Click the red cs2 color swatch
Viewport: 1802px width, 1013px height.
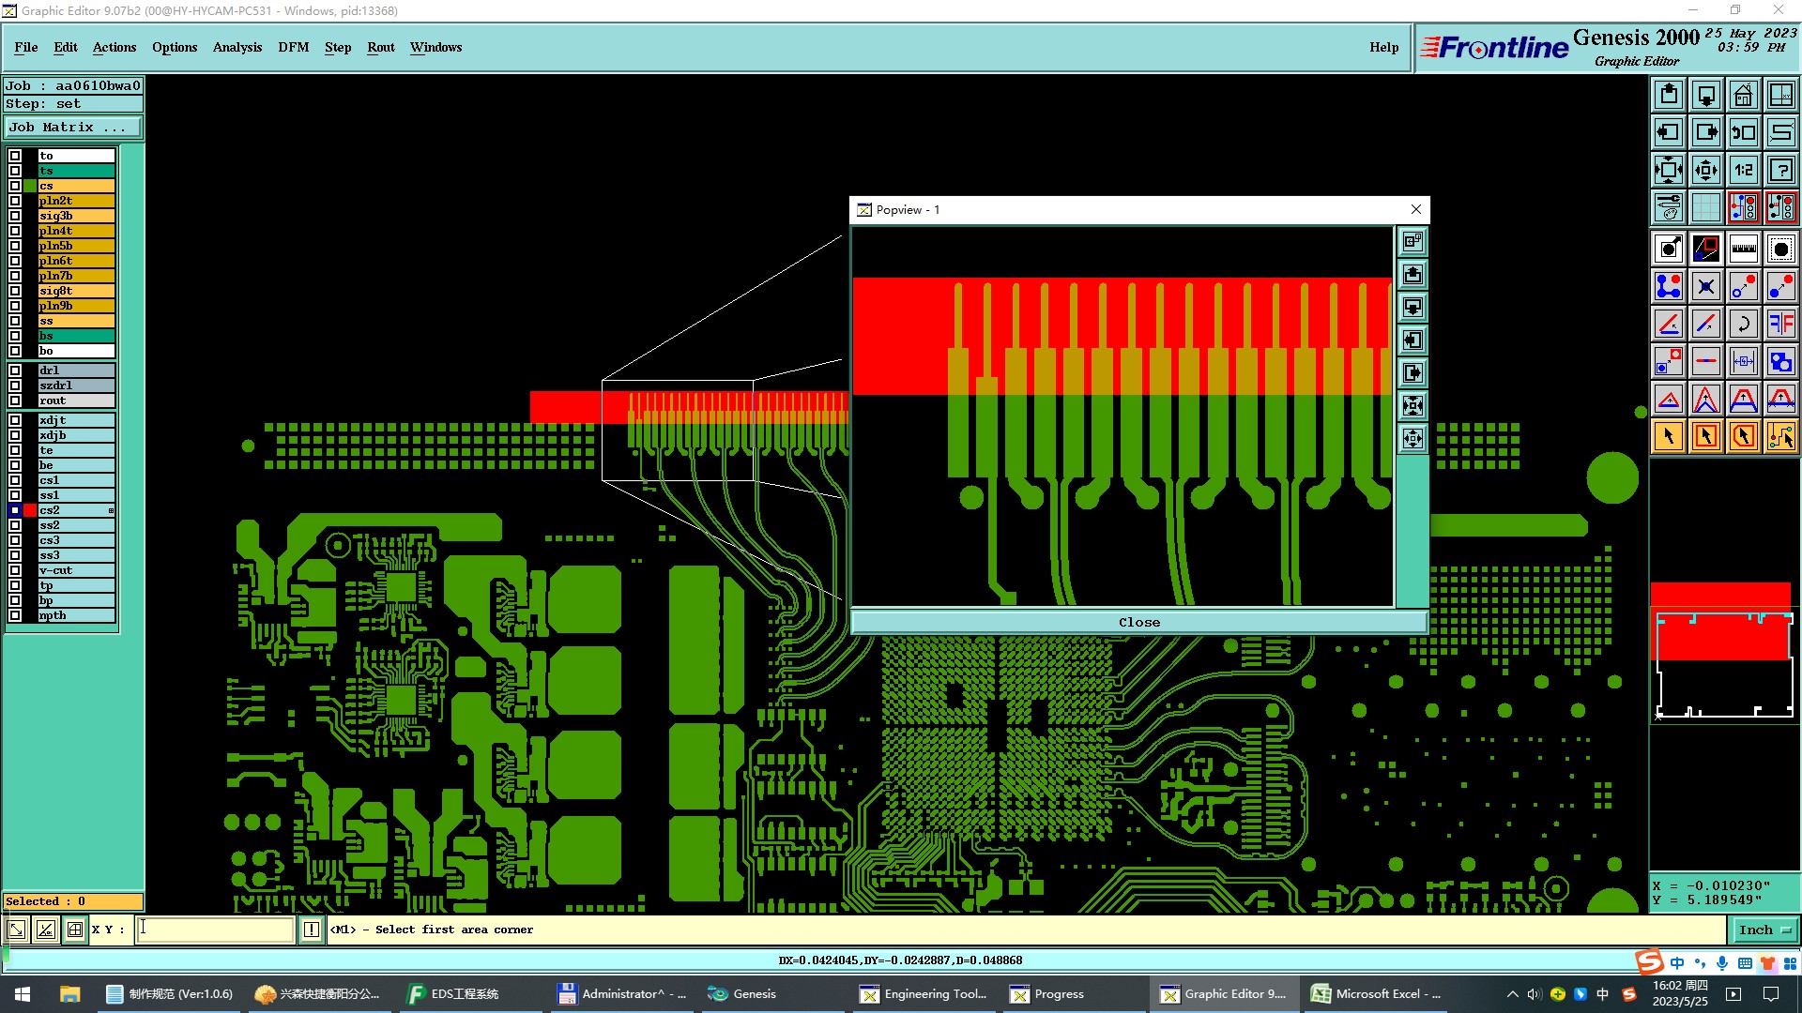30,510
